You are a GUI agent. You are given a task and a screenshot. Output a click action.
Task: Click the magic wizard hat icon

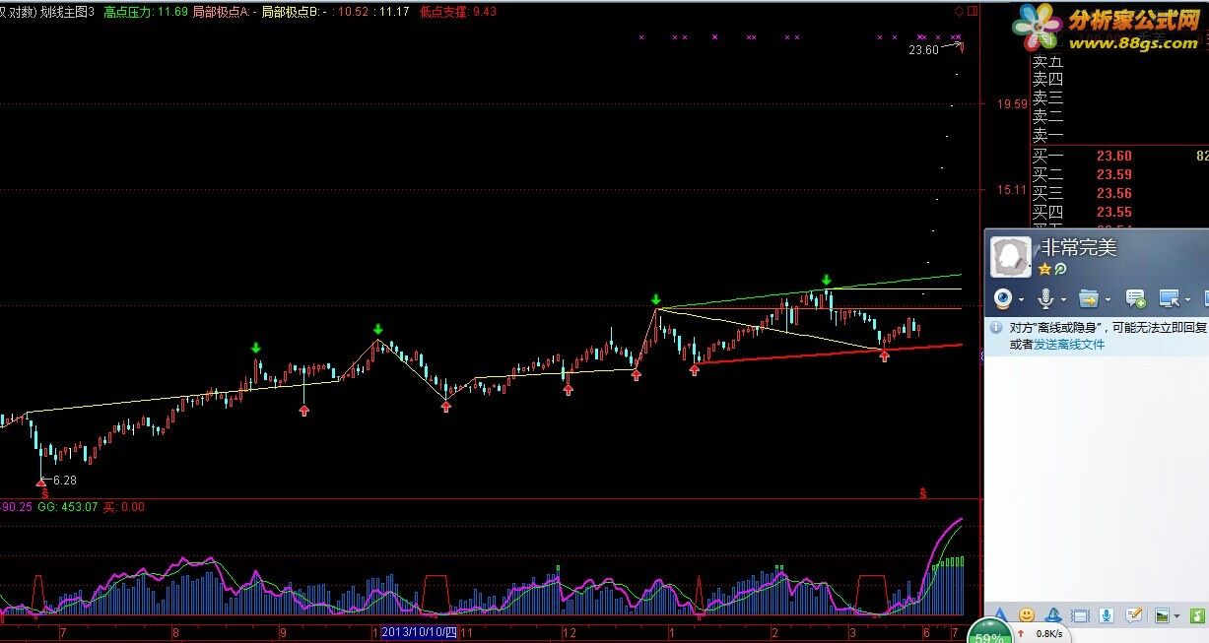tap(1053, 615)
